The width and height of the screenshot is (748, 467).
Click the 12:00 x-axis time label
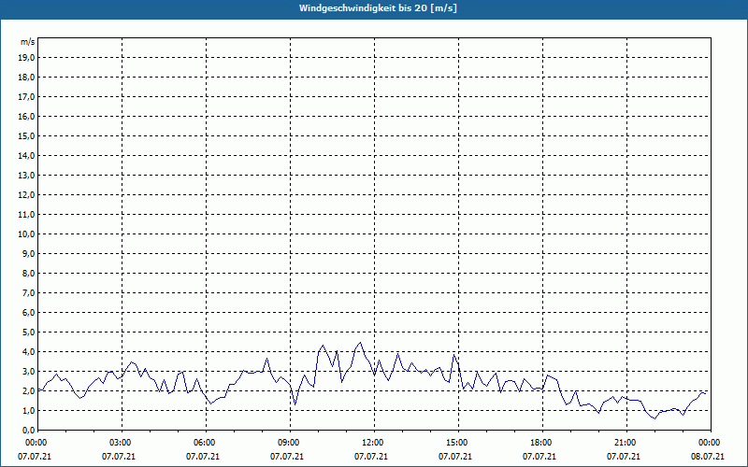(373, 443)
